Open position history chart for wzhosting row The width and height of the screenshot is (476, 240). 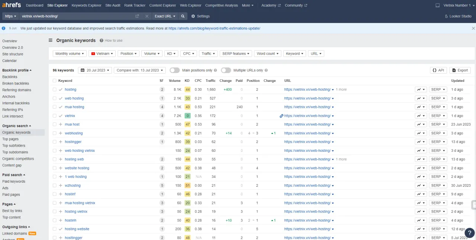coord(421,185)
